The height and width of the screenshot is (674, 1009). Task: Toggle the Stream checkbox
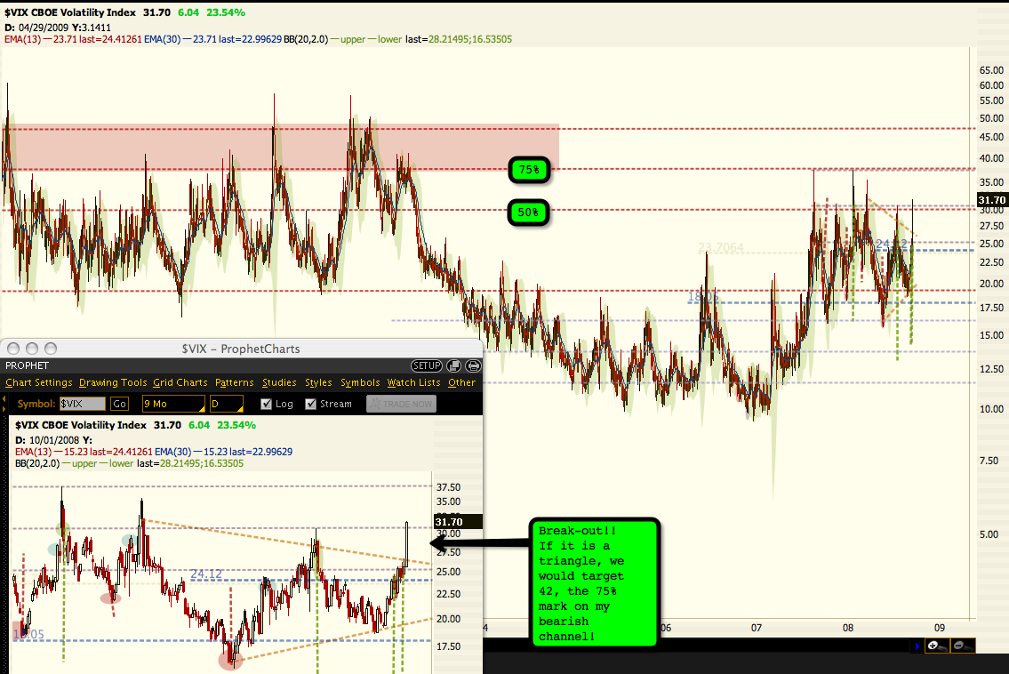[311, 404]
